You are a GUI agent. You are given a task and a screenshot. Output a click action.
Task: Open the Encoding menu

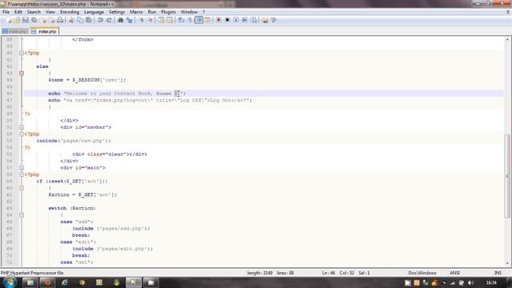pos(70,12)
